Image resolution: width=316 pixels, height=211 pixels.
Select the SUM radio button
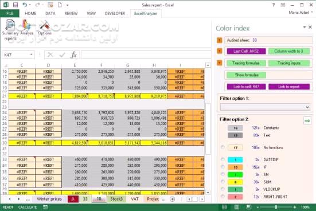223,182
